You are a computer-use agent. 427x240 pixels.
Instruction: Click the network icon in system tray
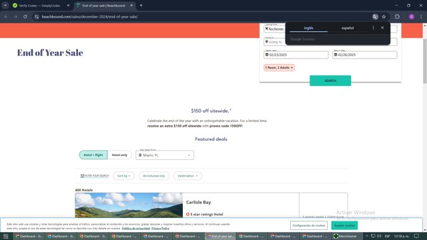(x=373, y=236)
